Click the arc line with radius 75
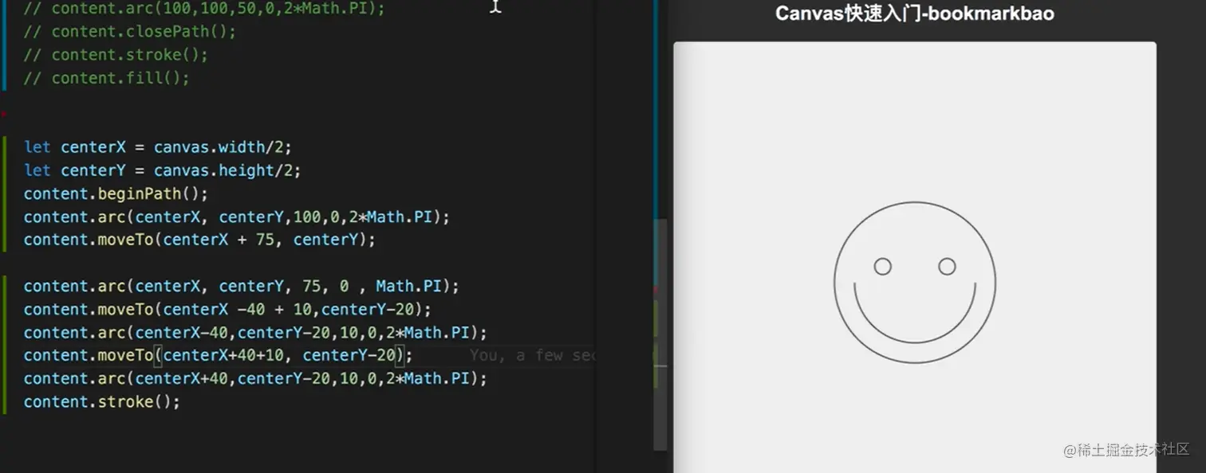The image size is (1206, 473). click(x=242, y=286)
